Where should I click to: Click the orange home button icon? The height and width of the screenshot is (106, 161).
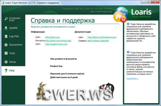(x=118, y=16)
